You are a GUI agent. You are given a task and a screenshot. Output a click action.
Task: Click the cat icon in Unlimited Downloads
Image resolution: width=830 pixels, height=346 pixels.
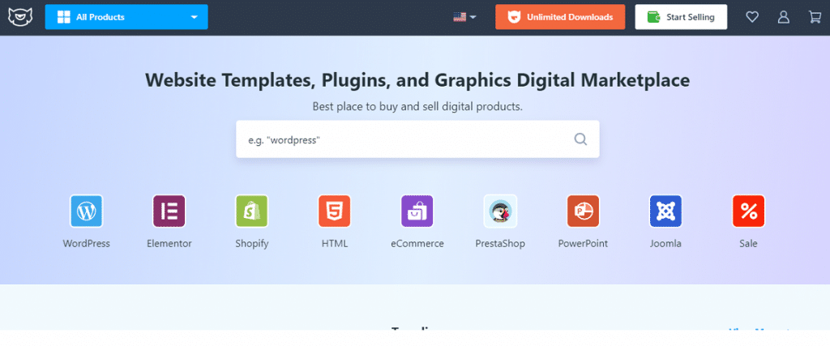[513, 17]
